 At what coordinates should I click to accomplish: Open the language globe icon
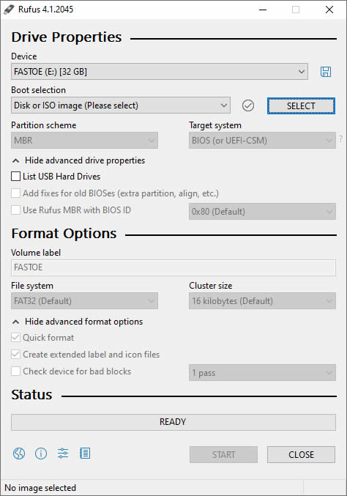(x=19, y=454)
